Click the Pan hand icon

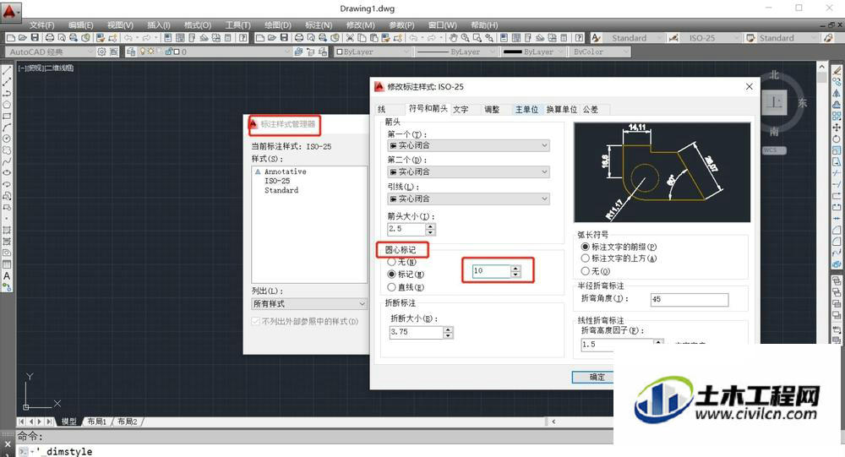(x=453, y=38)
